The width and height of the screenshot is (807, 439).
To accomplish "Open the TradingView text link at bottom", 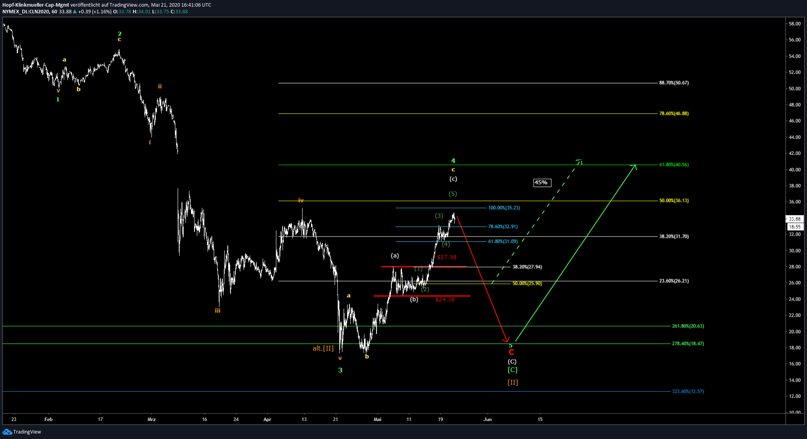I will (x=27, y=432).
